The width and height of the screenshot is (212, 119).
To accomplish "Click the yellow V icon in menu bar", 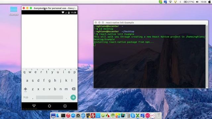I will point(175,2).
